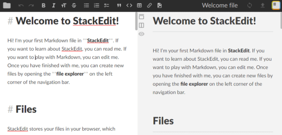The height and width of the screenshot is (135, 282).
Task: Insert a table
Action: pos(139,5)
